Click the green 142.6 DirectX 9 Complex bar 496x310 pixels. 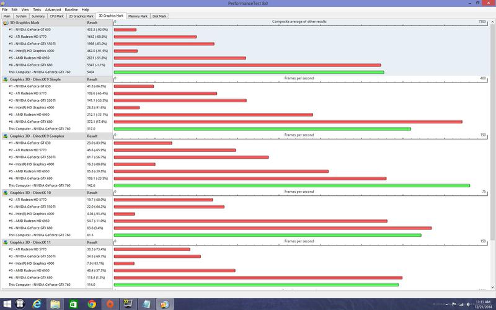click(x=292, y=185)
